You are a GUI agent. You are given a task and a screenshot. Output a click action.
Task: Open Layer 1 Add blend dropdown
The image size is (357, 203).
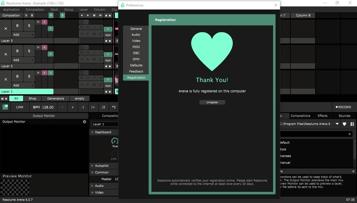23,85
